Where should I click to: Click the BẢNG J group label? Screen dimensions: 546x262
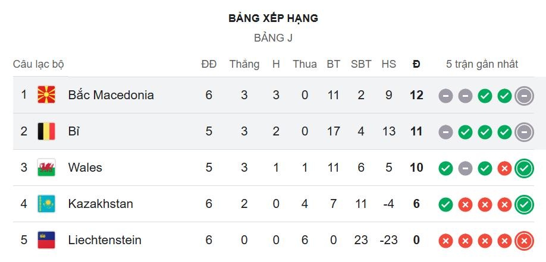click(x=273, y=38)
